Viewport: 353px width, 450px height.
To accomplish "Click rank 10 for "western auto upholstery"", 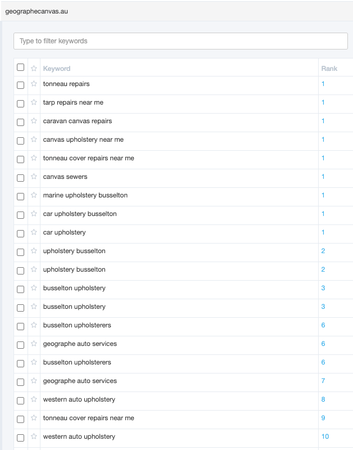I will 324,436.
